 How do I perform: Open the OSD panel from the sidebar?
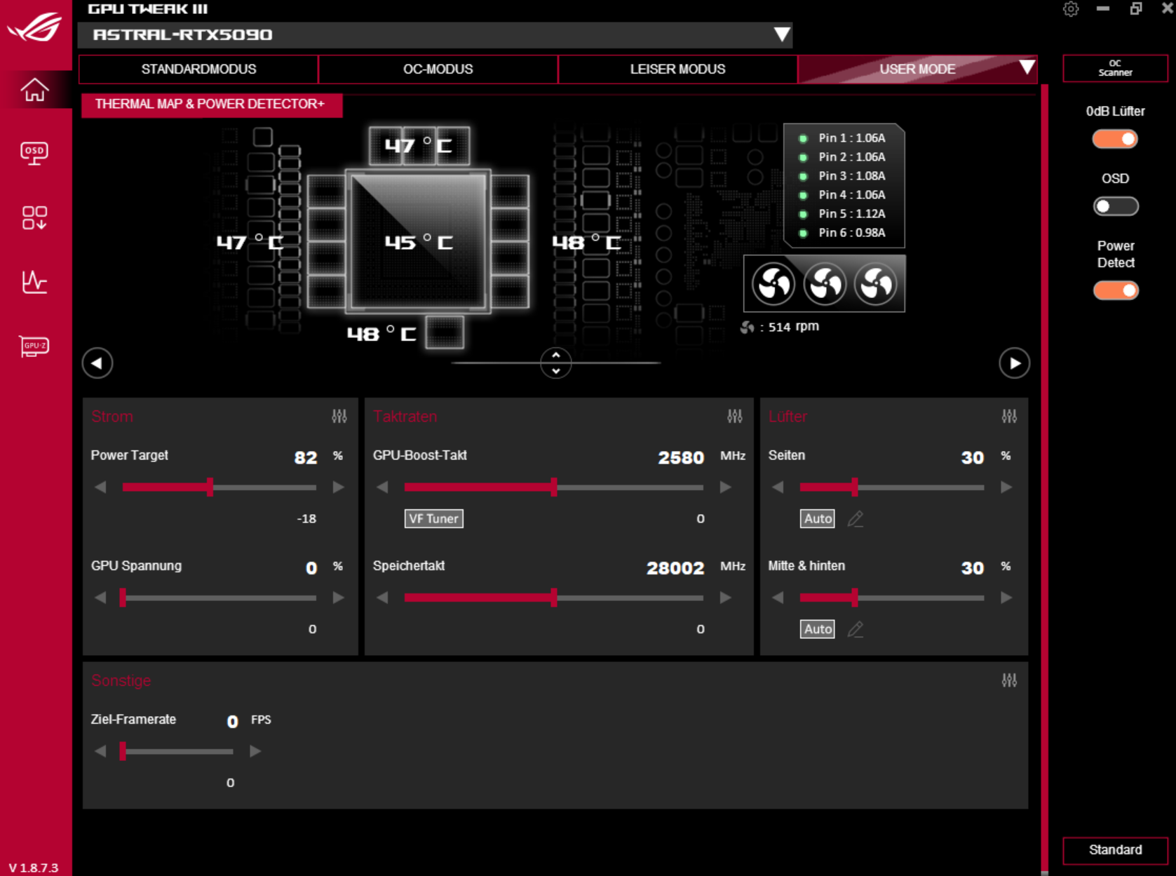pyautogui.click(x=34, y=153)
